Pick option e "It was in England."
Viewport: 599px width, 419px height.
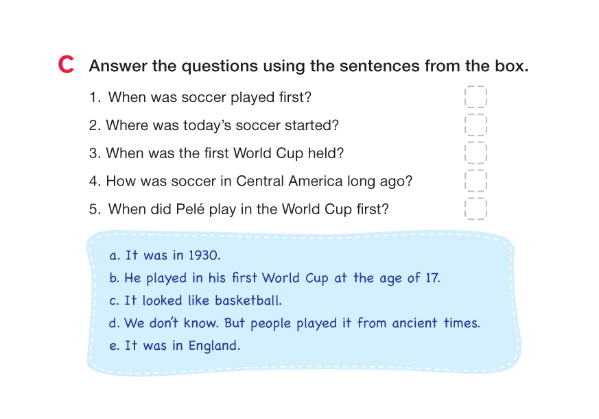(x=175, y=346)
